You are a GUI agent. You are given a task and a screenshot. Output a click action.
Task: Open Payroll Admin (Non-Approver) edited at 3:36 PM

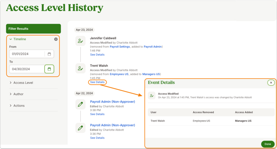[x=112, y=125]
